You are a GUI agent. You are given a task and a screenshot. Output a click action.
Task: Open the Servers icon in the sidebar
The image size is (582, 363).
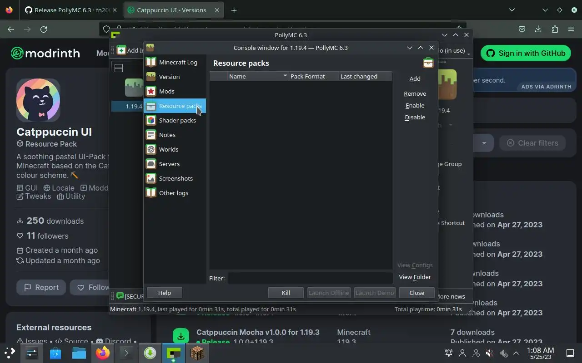click(x=151, y=164)
